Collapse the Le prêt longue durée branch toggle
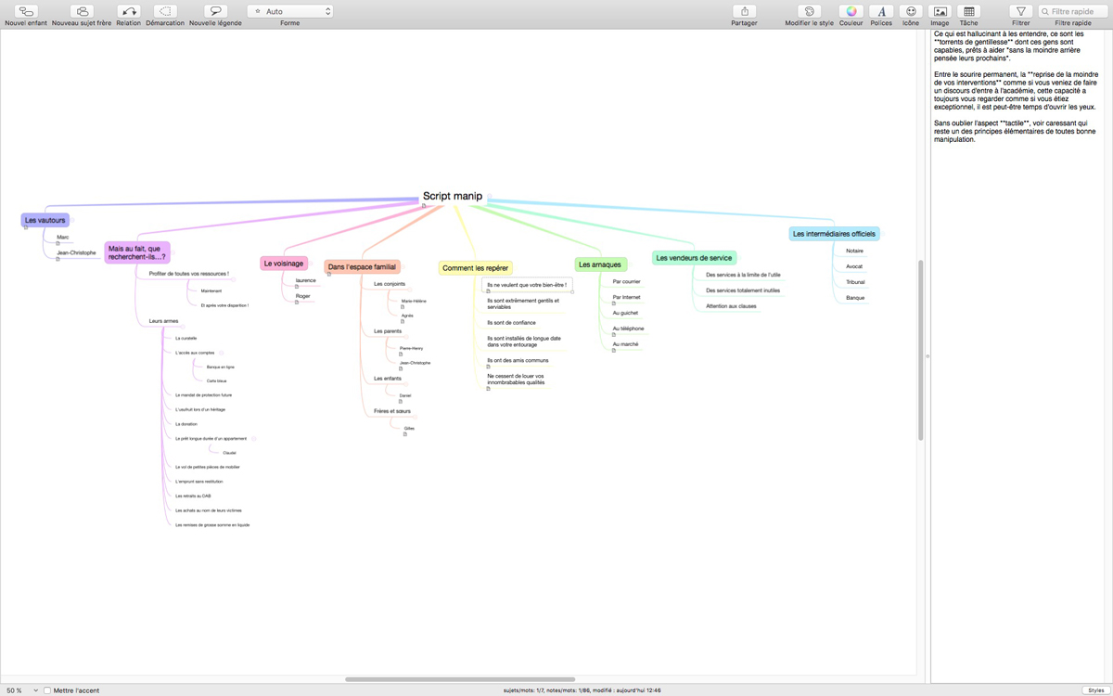This screenshot has height=696, width=1113. (254, 439)
